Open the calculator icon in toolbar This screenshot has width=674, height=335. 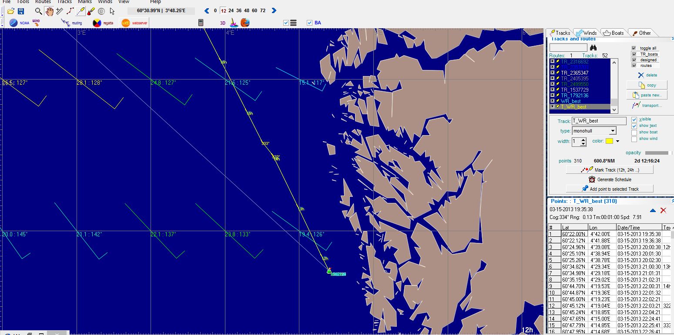click(x=201, y=23)
